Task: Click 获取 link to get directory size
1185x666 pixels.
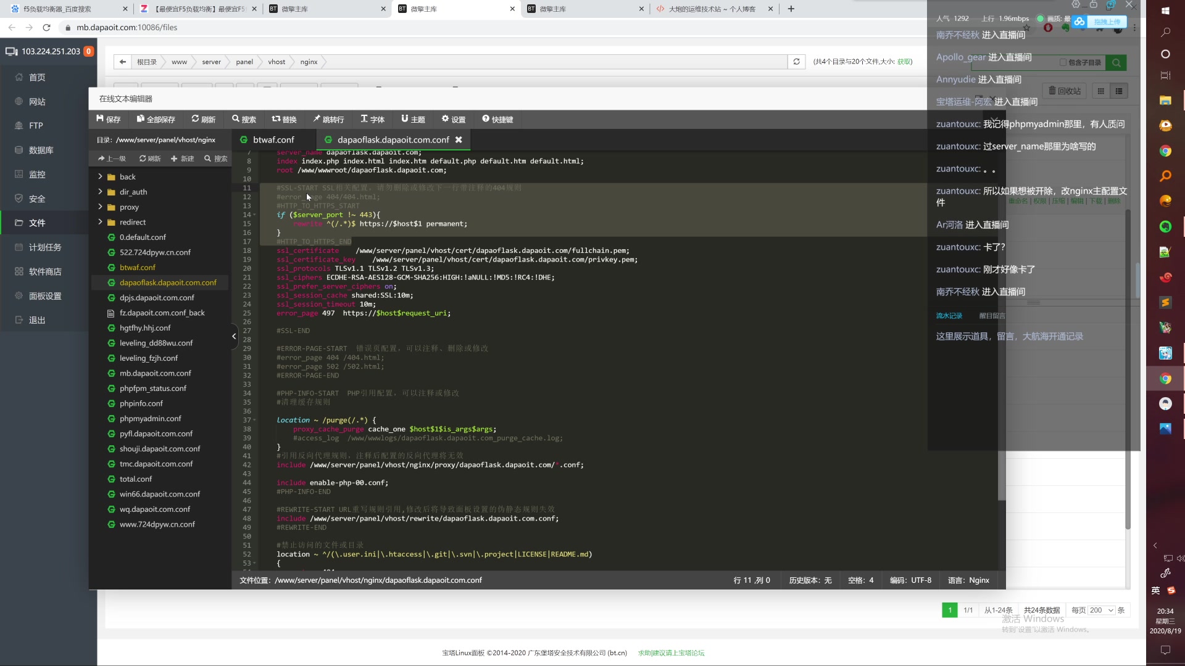Action: click(x=904, y=62)
